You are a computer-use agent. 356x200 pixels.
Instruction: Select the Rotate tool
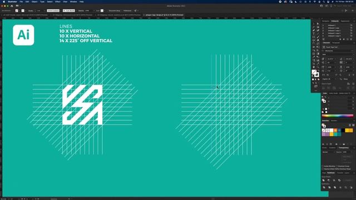coord(314,43)
